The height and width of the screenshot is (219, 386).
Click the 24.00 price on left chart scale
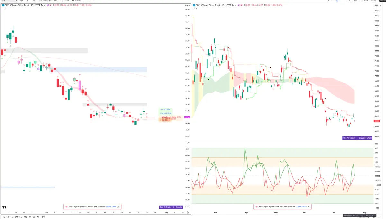tap(188, 206)
